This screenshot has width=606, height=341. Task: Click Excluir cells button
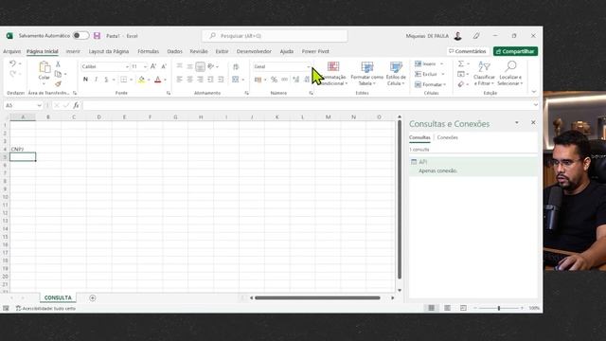(426, 74)
